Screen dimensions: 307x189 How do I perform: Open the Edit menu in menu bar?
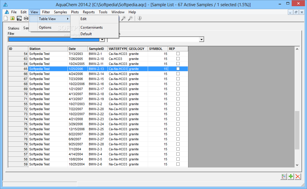[24, 12]
